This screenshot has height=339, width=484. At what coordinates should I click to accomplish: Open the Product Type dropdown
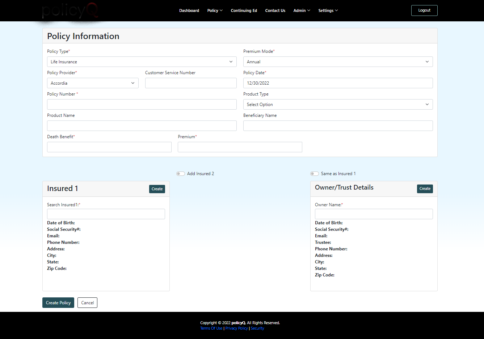338,105
